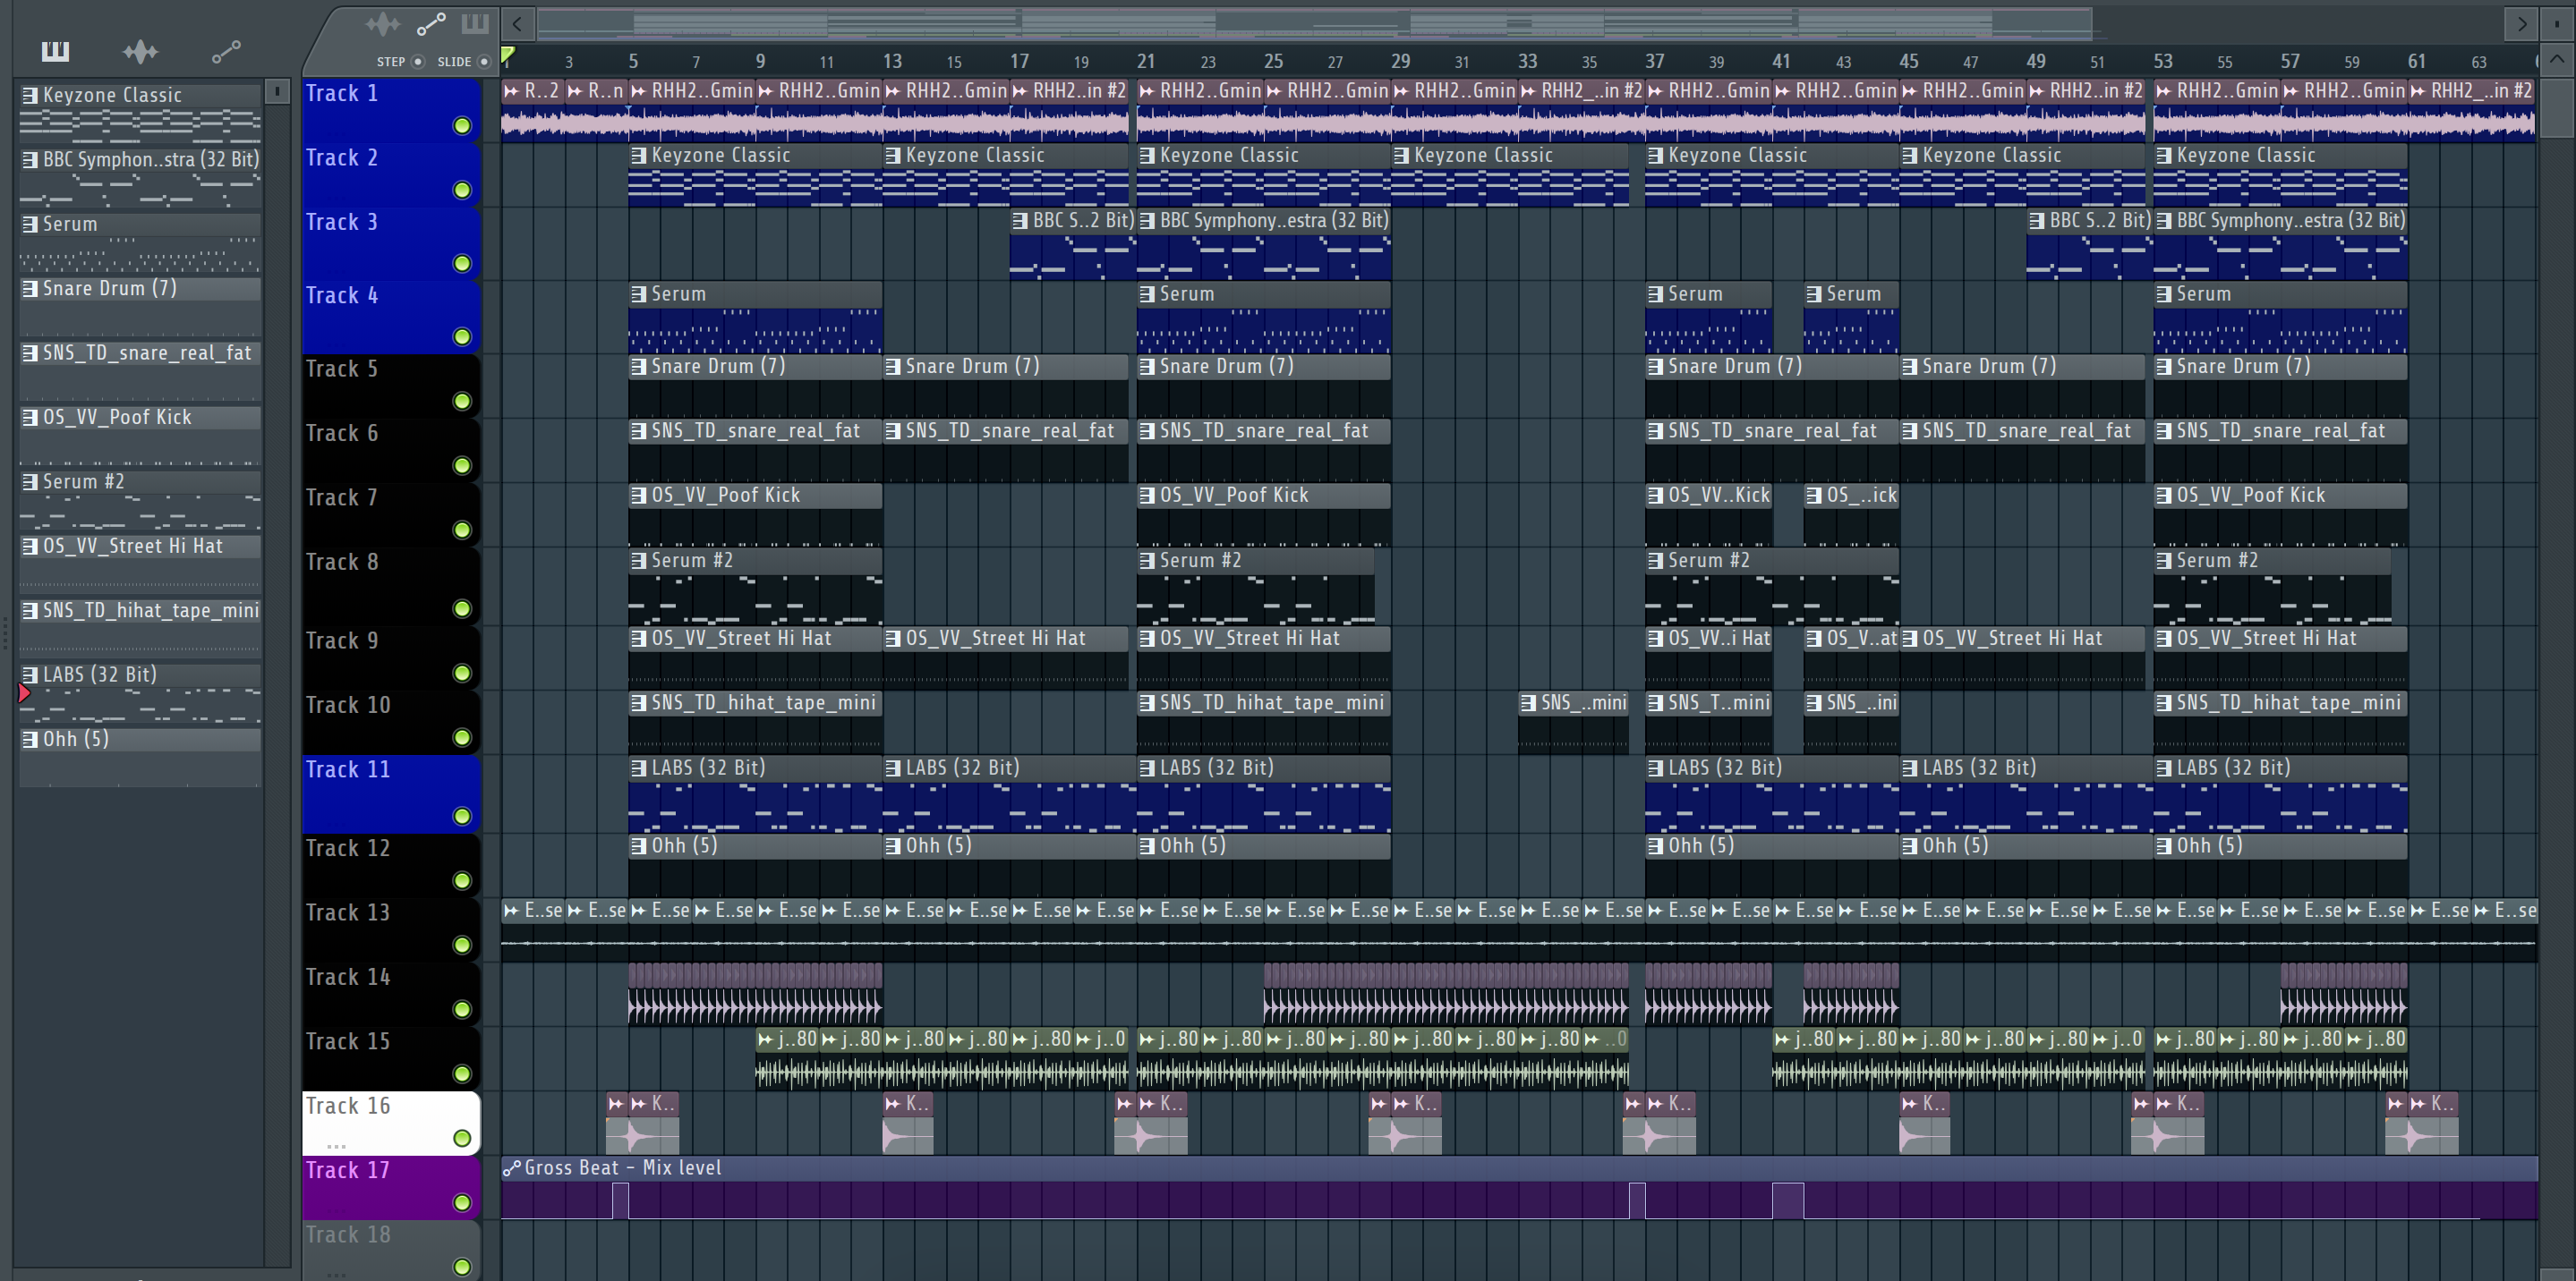Click the audio clip focus icon above Track 1
The image size is (2576, 1281).
pos(382,24)
